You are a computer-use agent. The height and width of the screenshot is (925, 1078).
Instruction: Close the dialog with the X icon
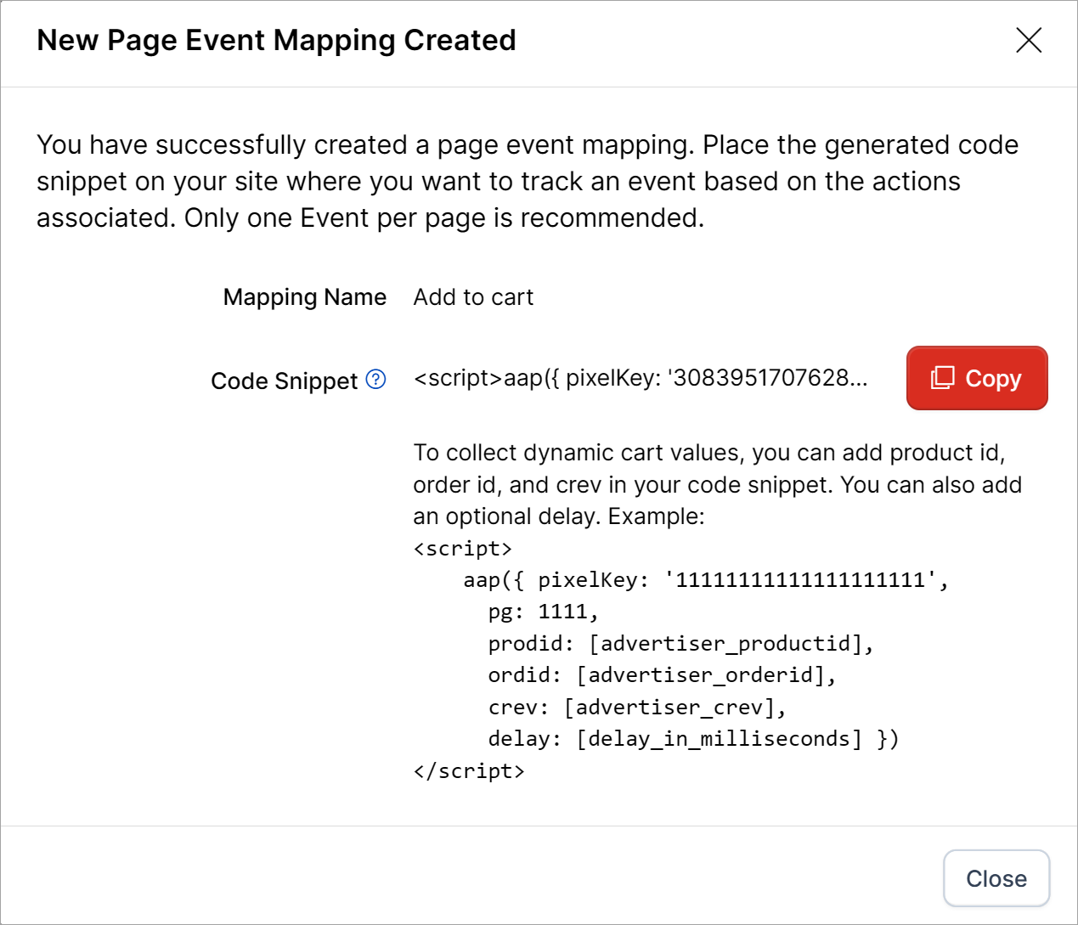coord(1028,40)
